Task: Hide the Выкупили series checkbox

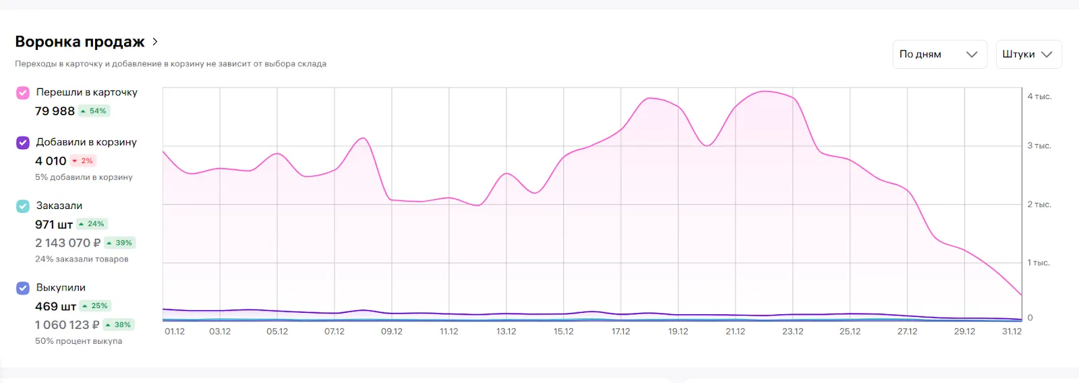Action: [23, 288]
